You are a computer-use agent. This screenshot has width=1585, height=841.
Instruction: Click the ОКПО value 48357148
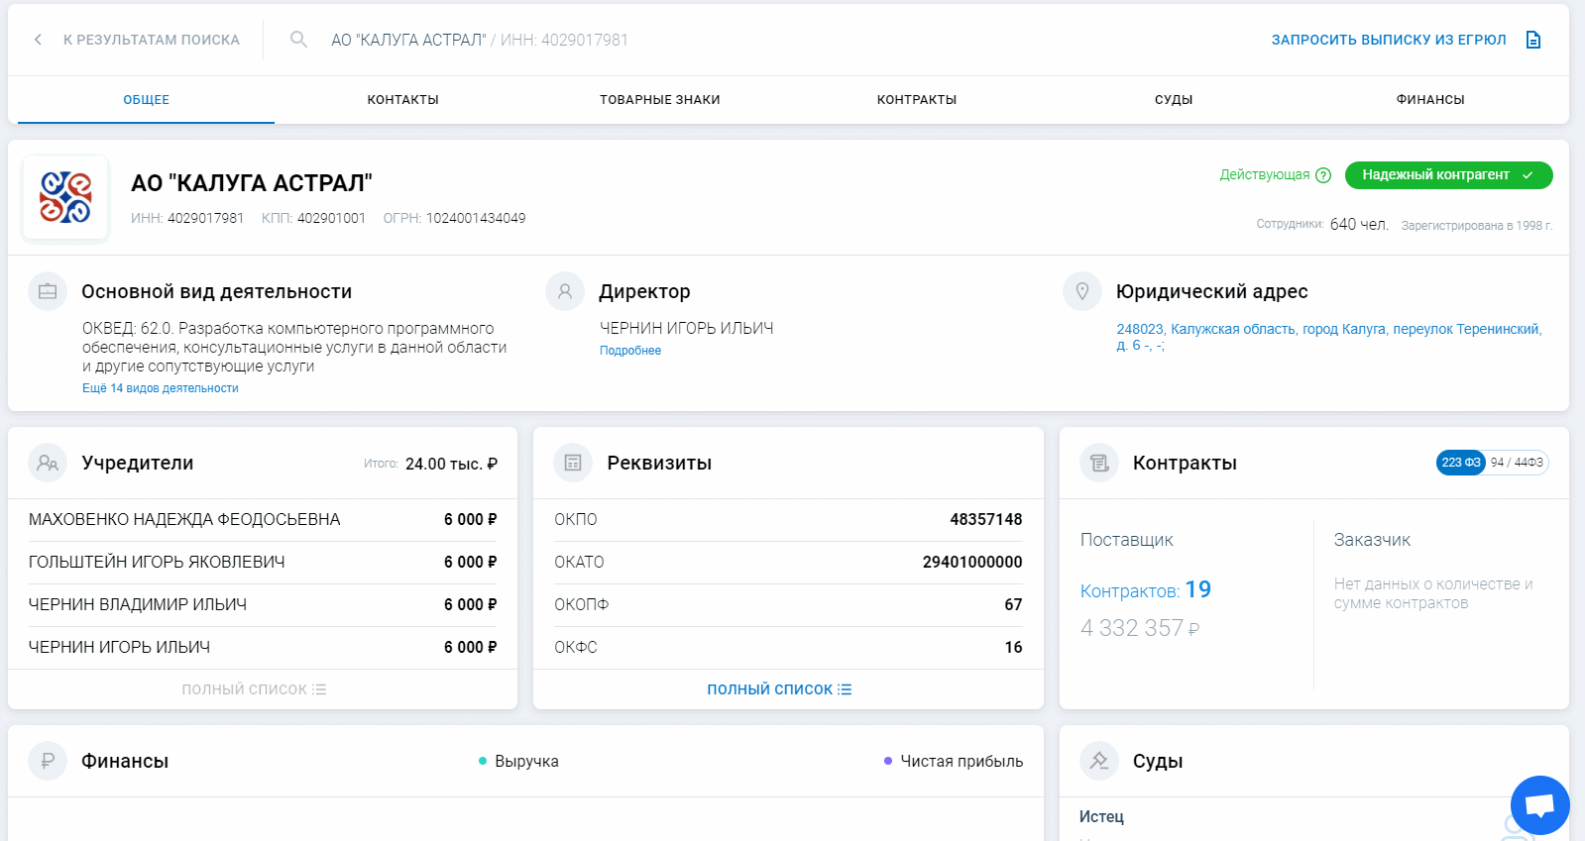coord(986,520)
